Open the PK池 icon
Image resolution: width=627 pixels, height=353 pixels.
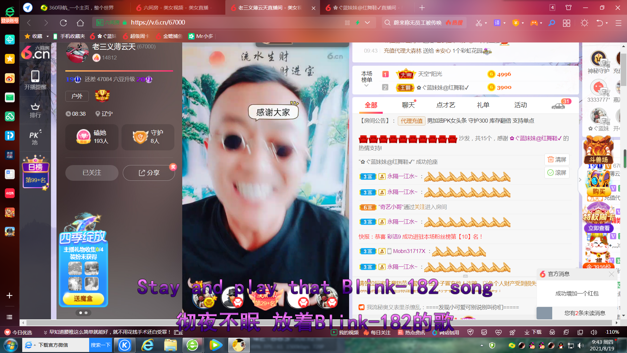pyautogui.click(x=35, y=138)
